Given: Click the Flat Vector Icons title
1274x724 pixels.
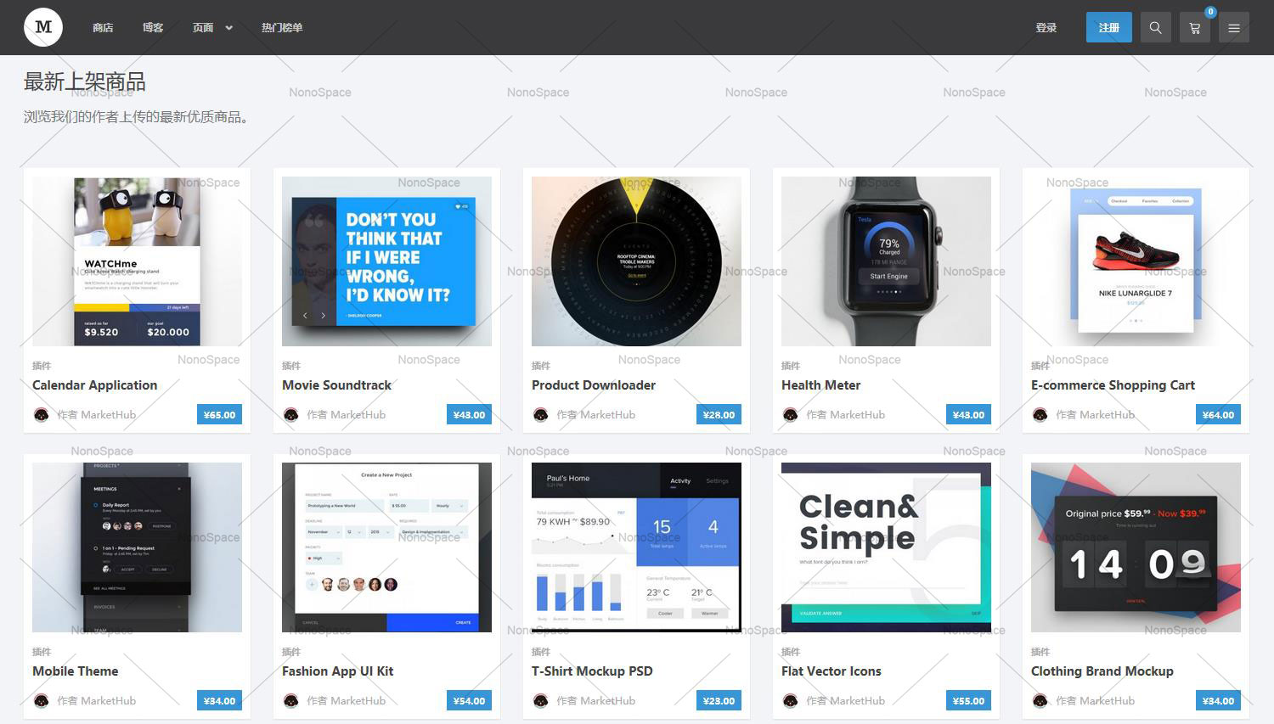Looking at the screenshot, I should click(x=831, y=671).
